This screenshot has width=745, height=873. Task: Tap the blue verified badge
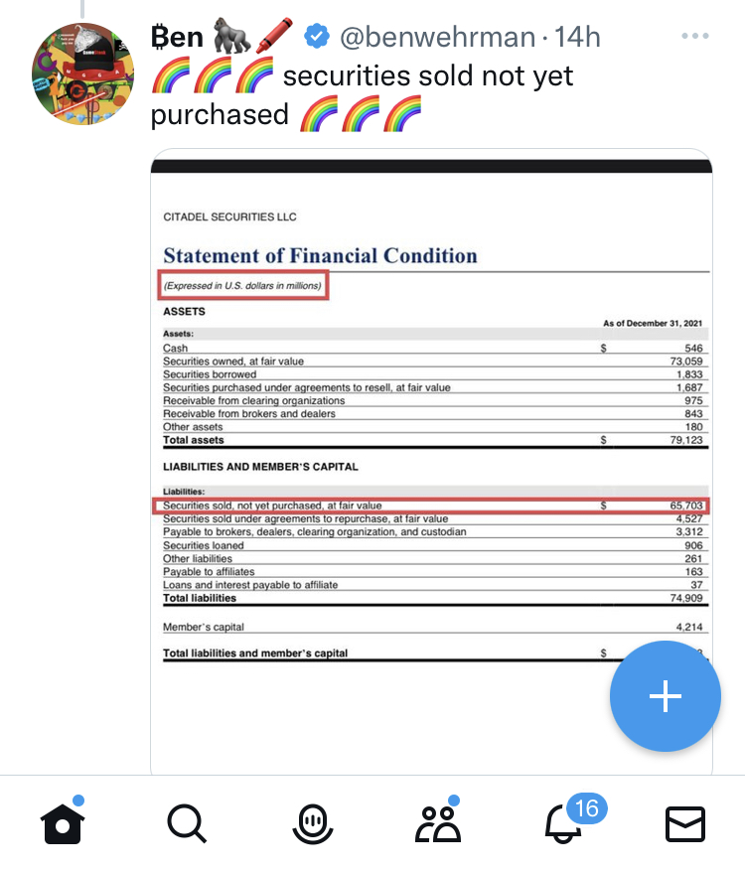[317, 38]
